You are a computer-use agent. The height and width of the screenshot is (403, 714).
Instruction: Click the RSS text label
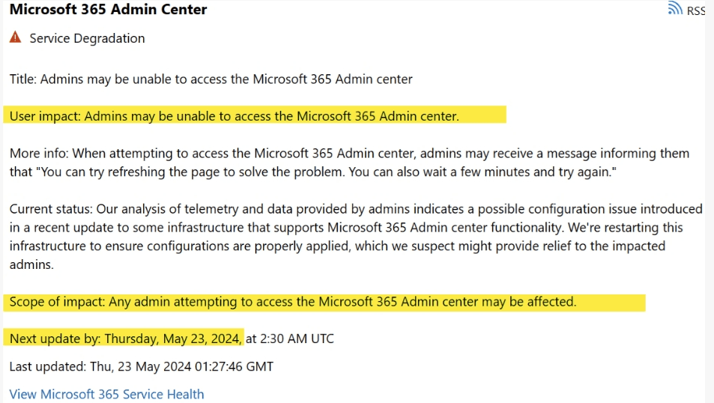(695, 10)
